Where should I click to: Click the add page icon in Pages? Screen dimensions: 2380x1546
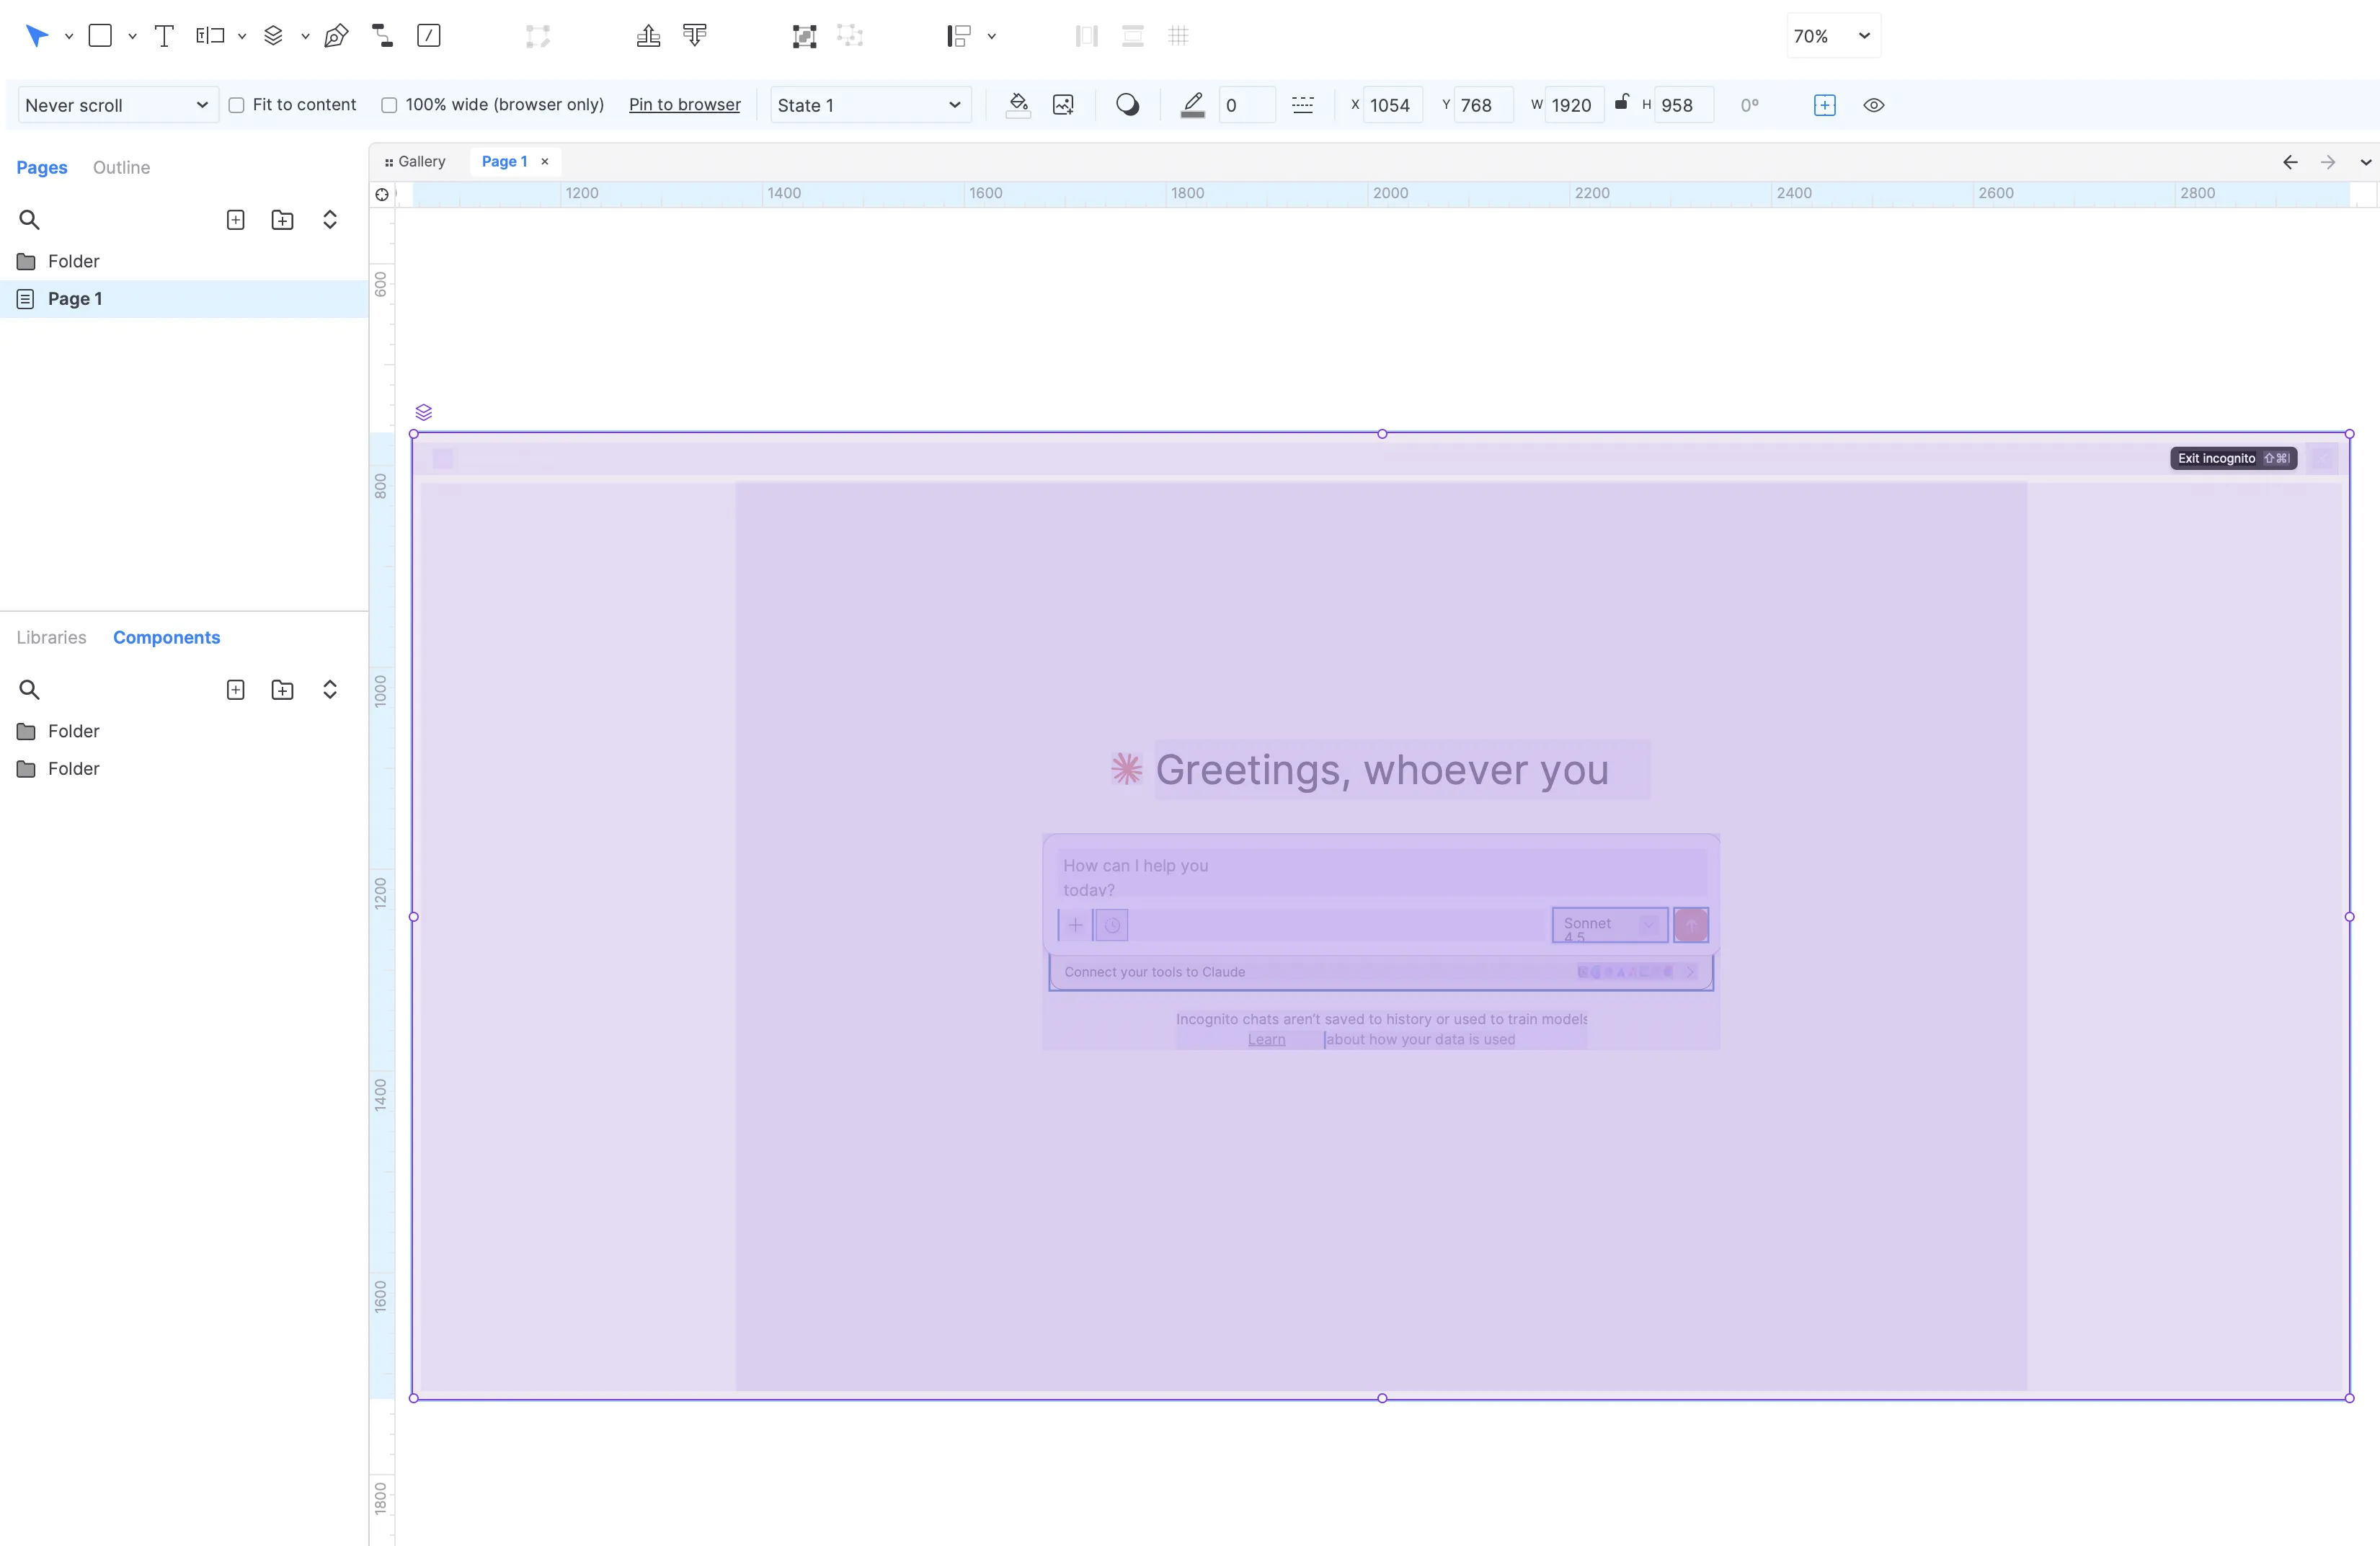coord(235,220)
